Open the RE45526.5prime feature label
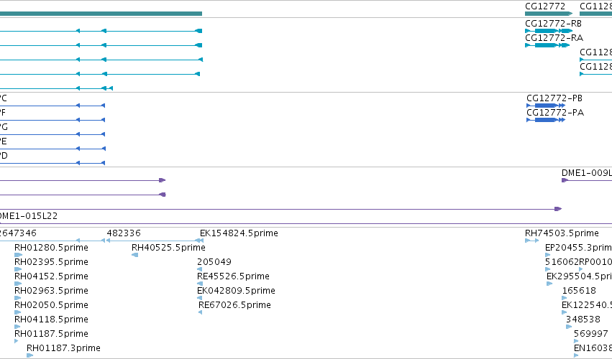Screen dimensions: 612x359 pos(233,276)
